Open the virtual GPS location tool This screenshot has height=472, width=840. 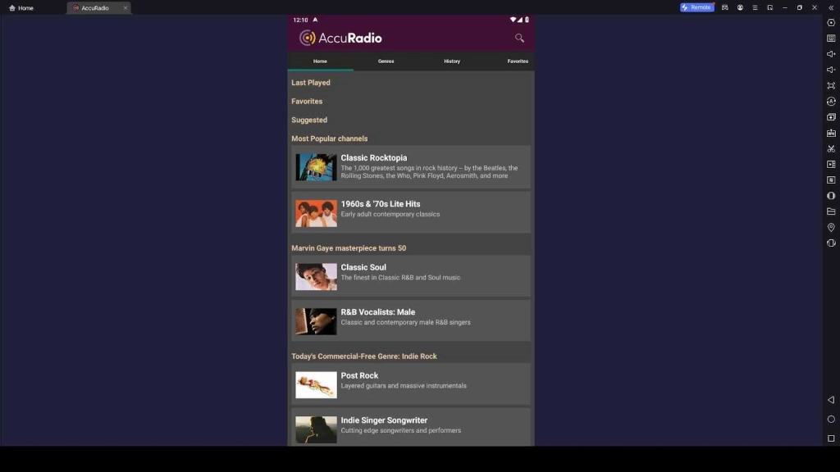(831, 227)
